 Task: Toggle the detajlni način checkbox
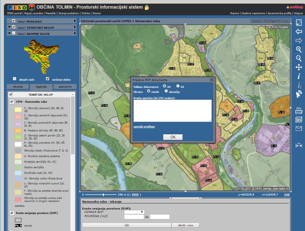coord(15,79)
